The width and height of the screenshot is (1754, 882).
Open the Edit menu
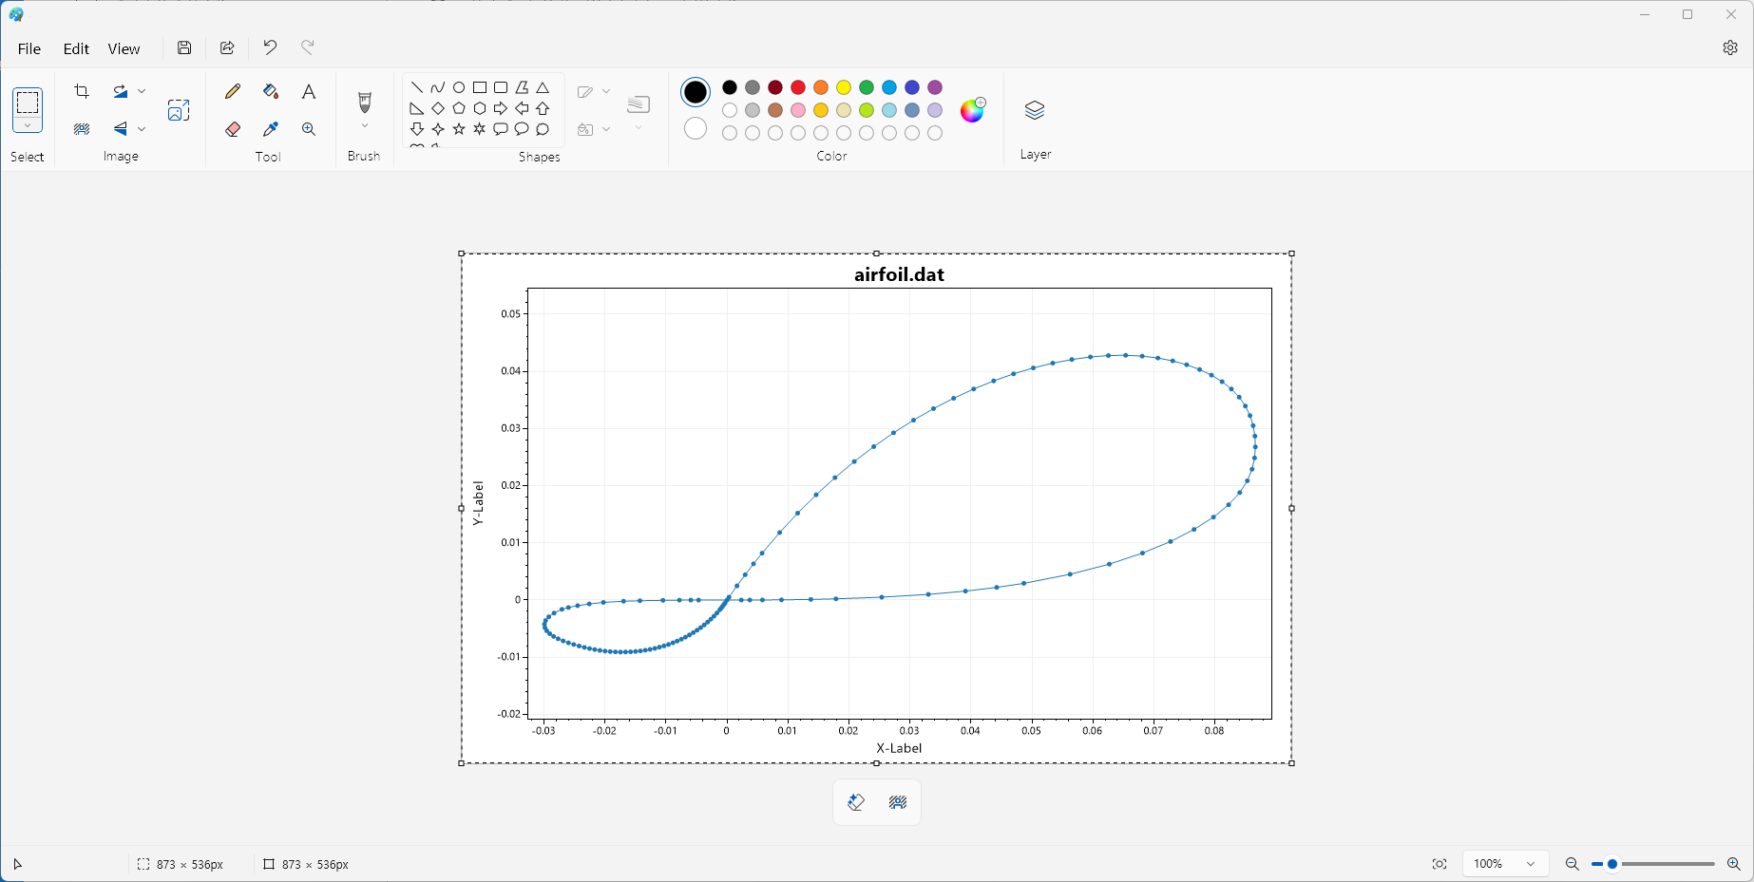pyautogui.click(x=76, y=48)
